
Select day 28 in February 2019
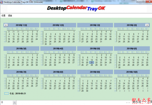(138, 42)
